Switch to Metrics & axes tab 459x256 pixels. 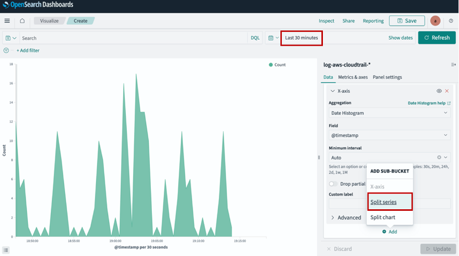[x=353, y=77]
